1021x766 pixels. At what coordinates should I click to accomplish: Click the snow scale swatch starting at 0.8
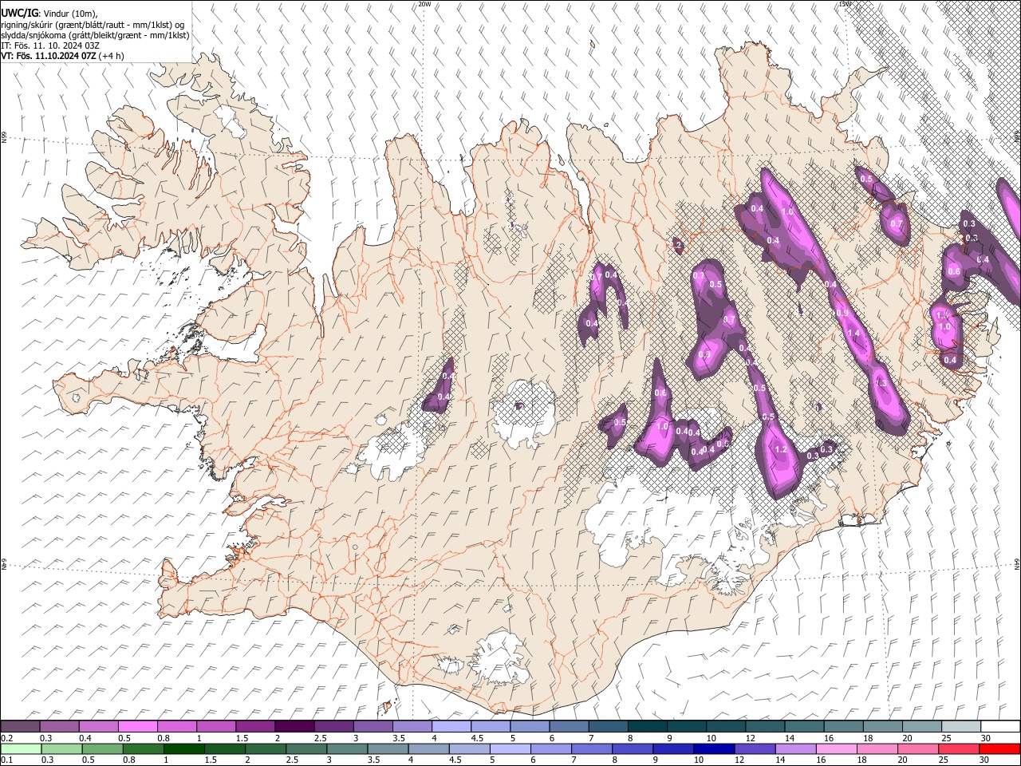176,727
